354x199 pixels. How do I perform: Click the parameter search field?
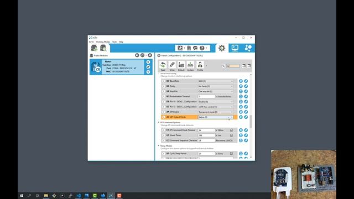[233, 66]
